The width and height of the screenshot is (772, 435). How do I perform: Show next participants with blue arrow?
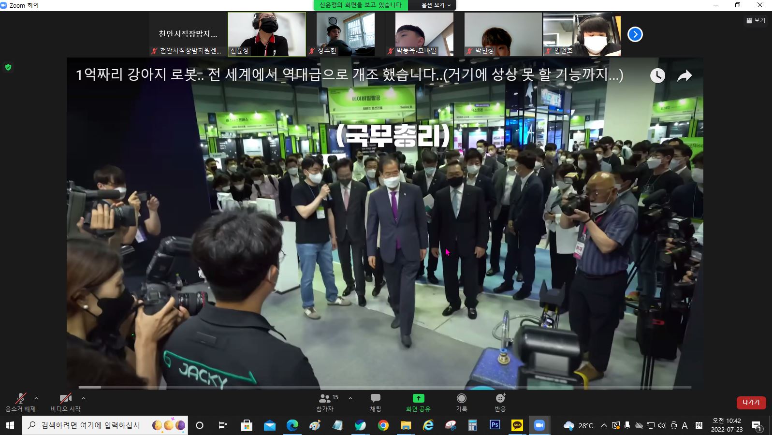[x=635, y=34]
